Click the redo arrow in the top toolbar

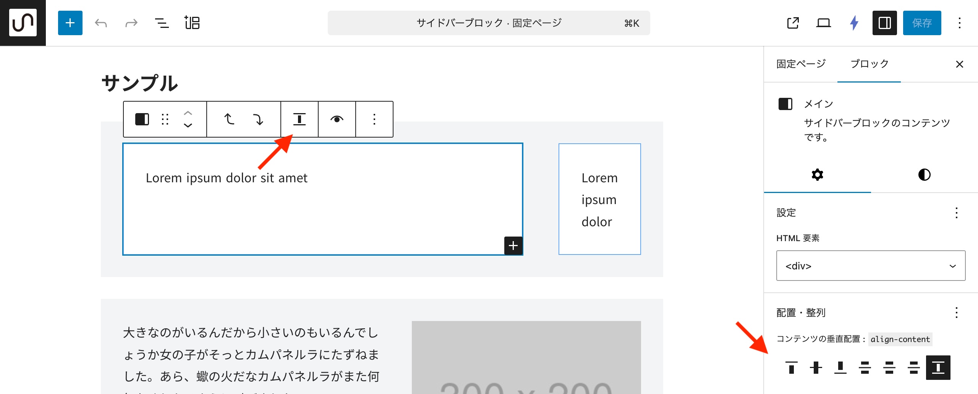point(131,23)
